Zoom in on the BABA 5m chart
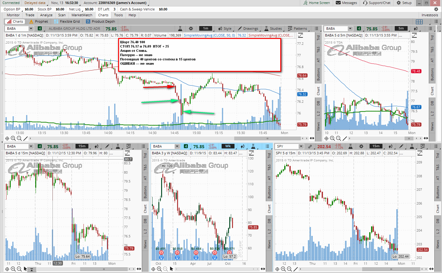 click(x=332, y=139)
